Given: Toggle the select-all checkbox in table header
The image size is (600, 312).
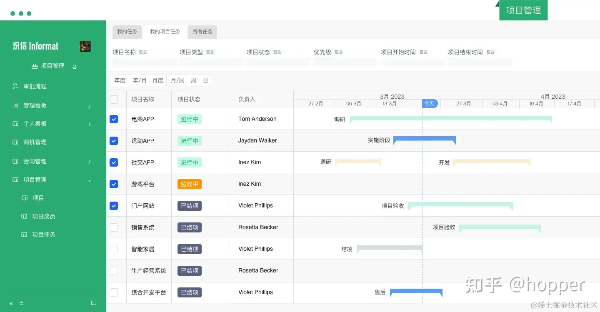Looking at the screenshot, I should pos(114,100).
